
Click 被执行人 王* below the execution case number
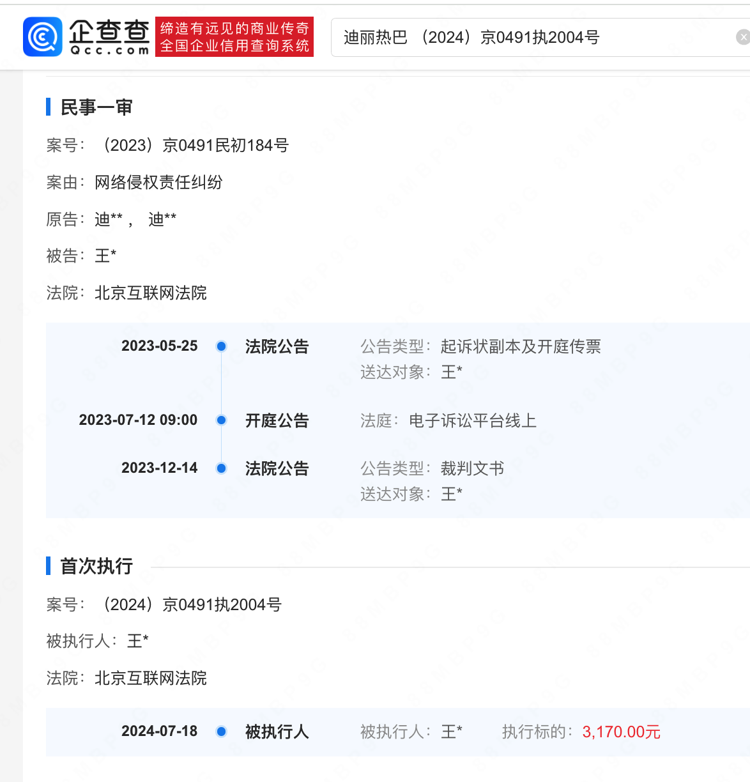(138, 641)
